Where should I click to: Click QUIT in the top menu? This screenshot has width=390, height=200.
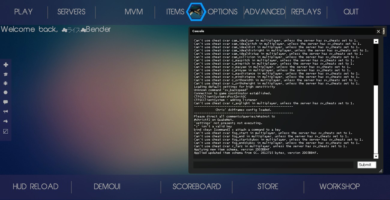coord(351,12)
